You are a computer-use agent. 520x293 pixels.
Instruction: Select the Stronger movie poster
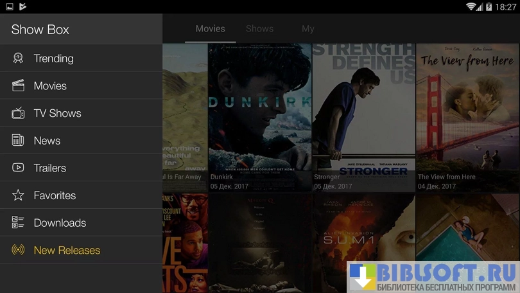363,109
